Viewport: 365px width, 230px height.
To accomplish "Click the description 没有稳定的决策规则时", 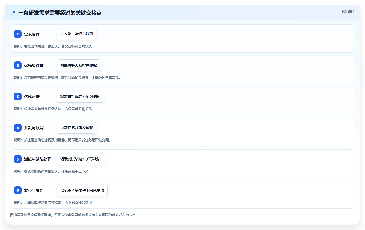I will (x=67, y=78).
